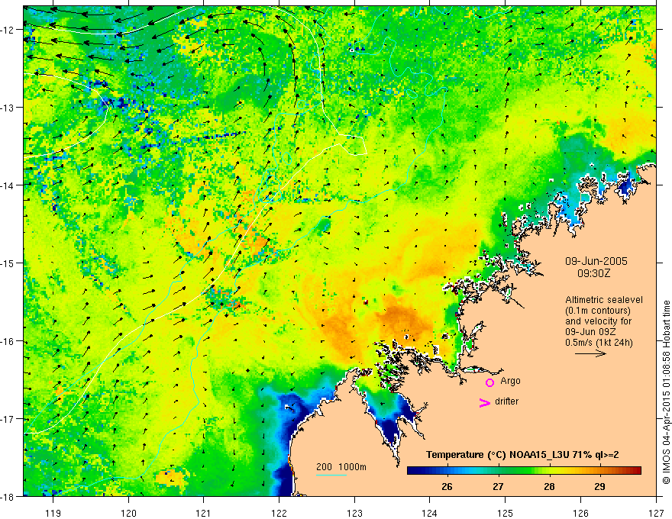The image size is (672, 519).
Task: Click the longitude label 122
Action: [279, 513]
